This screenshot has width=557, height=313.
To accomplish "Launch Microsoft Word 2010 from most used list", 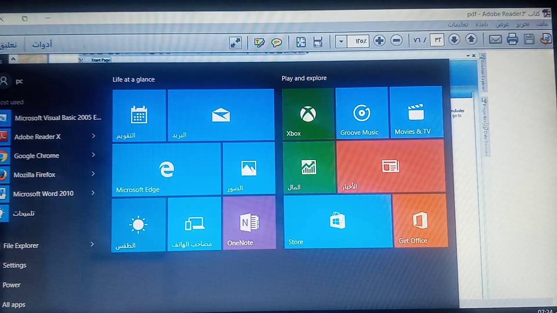I will 44,194.
